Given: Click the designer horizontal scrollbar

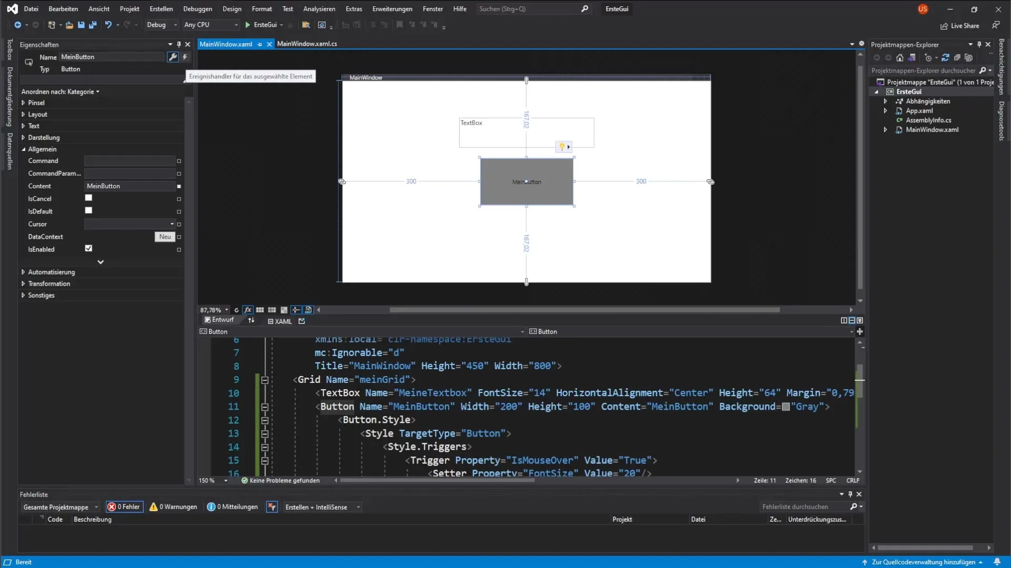Looking at the screenshot, I should click(584, 310).
